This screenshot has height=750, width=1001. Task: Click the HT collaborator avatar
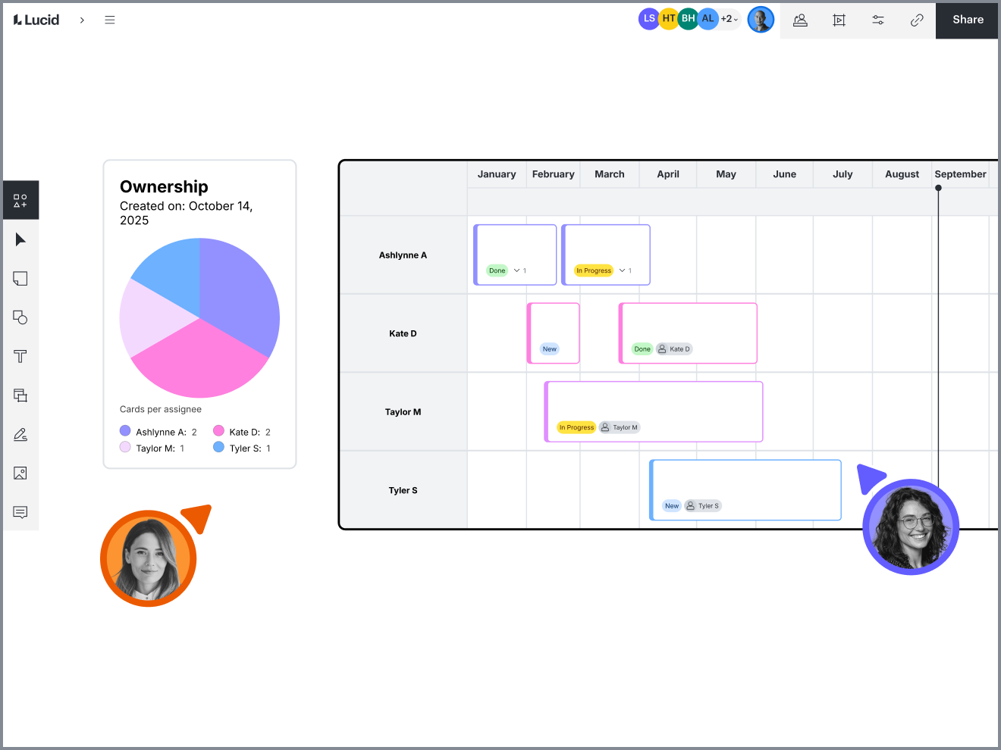tap(668, 19)
